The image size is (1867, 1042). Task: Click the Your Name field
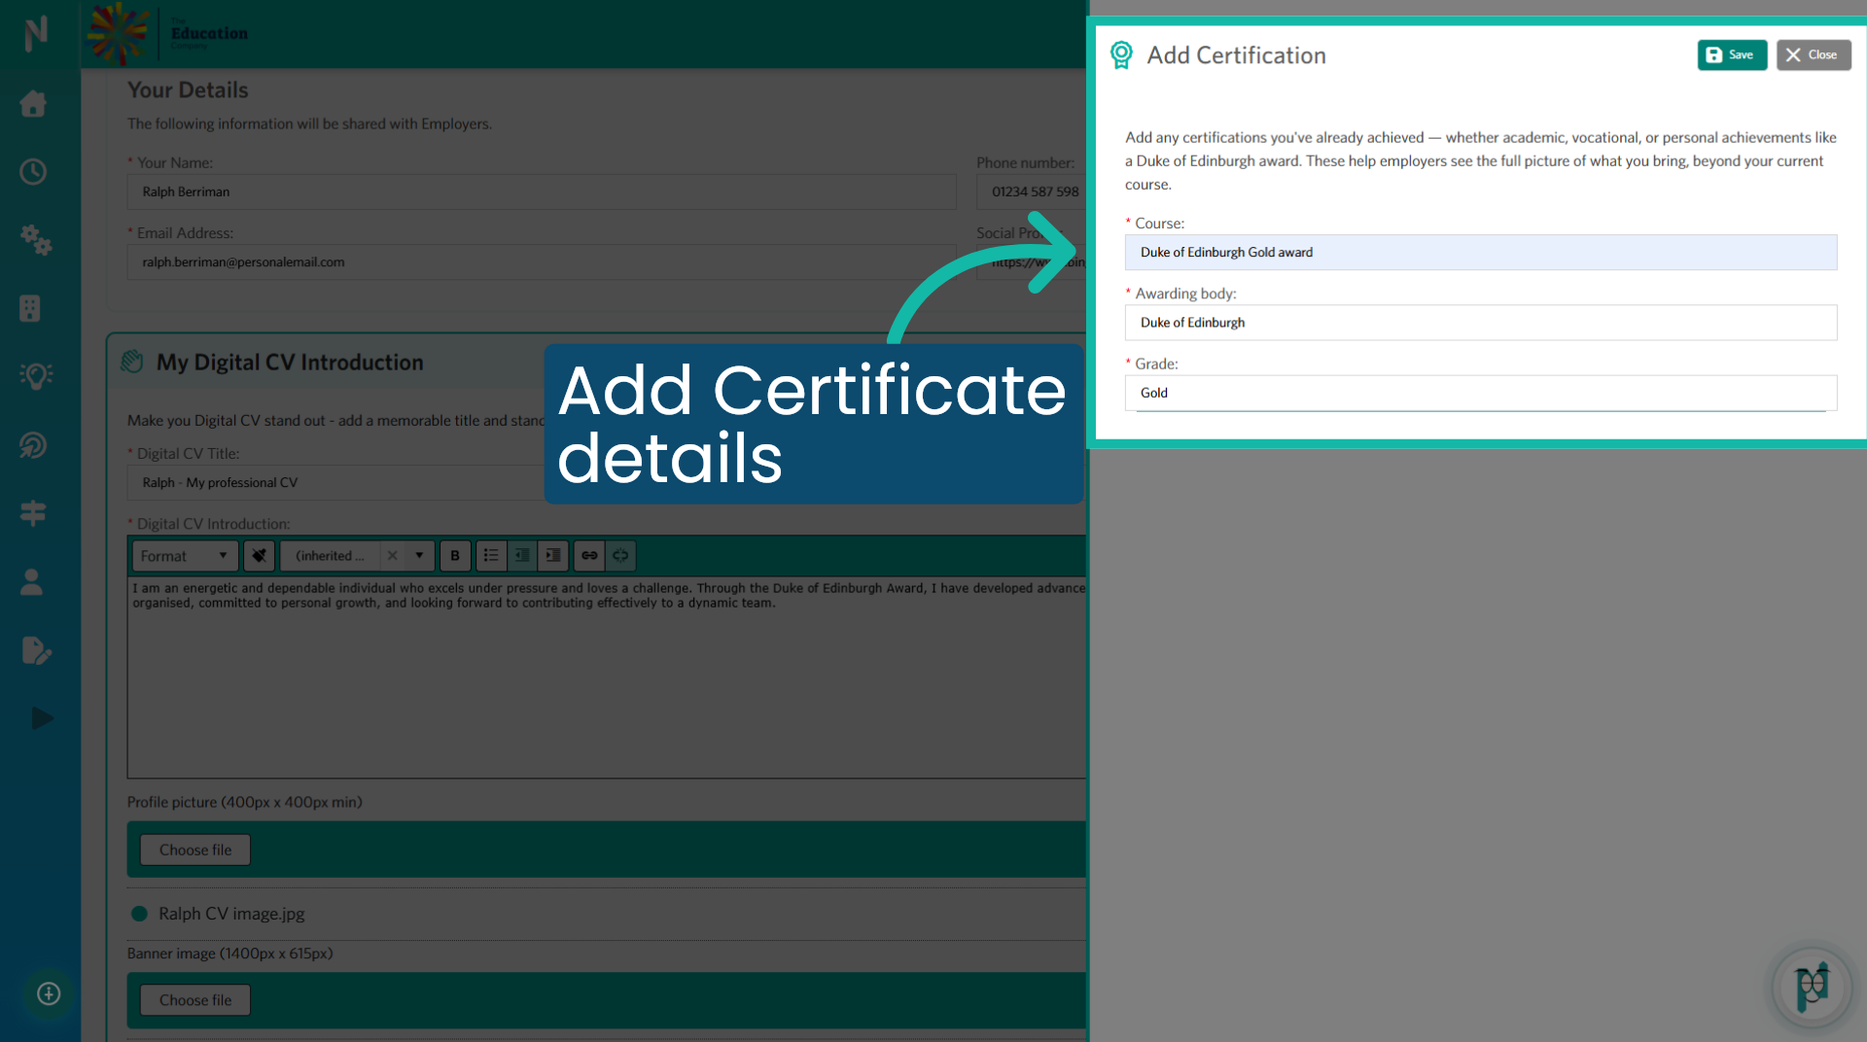coord(542,192)
